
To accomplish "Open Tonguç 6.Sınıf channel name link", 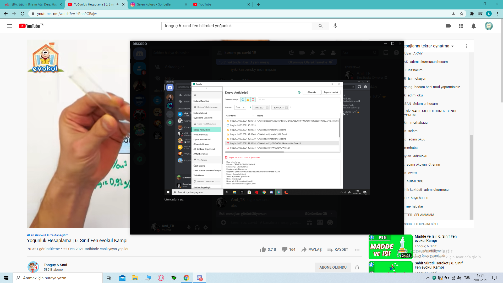I will coord(56,265).
